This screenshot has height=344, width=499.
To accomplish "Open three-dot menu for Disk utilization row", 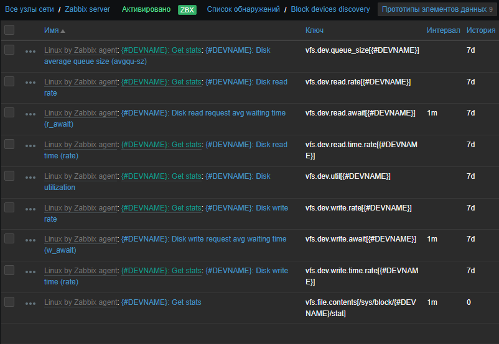I will (30, 177).
